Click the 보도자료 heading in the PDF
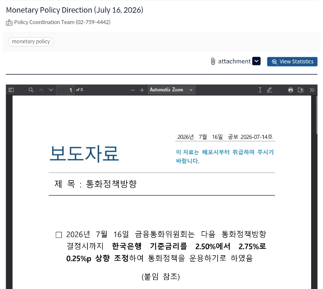Viewport: 323px width, 289px height. pyautogui.click(x=84, y=154)
